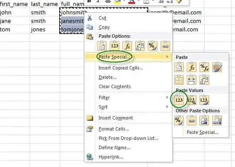Click decrease decimal (→.0) in mini toolbar
The width and height of the screenshot is (235, 167).
[170, 2]
